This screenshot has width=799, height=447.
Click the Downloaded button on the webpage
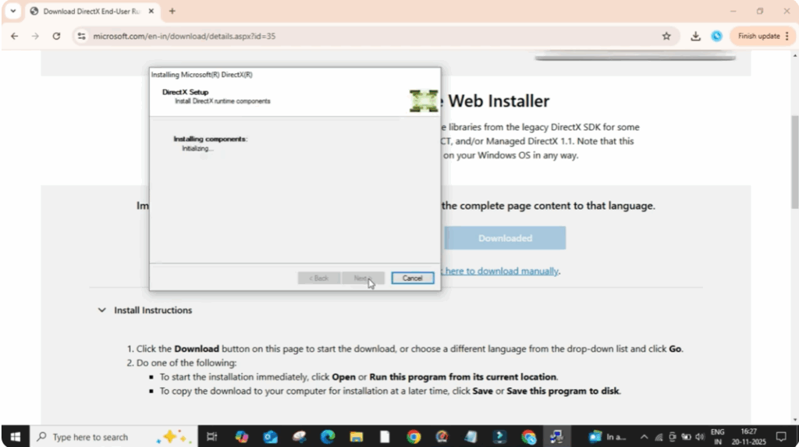click(505, 238)
